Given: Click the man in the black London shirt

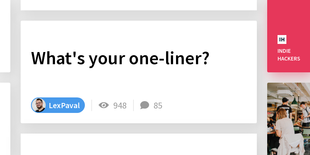Looking at the screenshot, I should pyautogui.click(x=284, y=108).
